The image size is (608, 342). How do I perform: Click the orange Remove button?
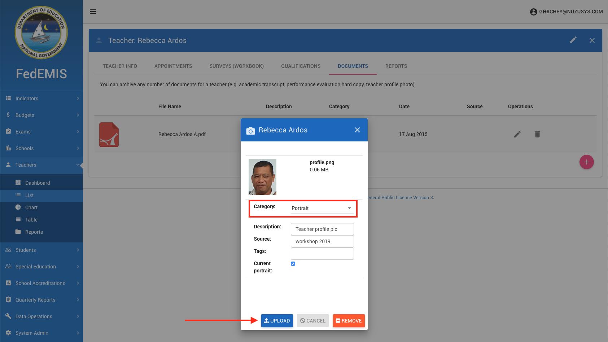coord(349,321)
